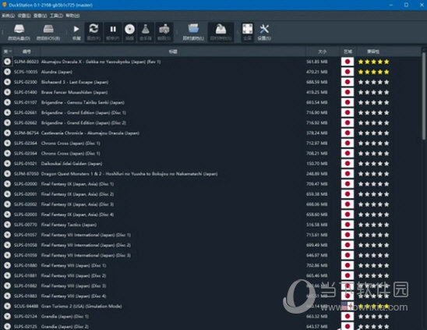Sort by the title column header

(173, 51)
